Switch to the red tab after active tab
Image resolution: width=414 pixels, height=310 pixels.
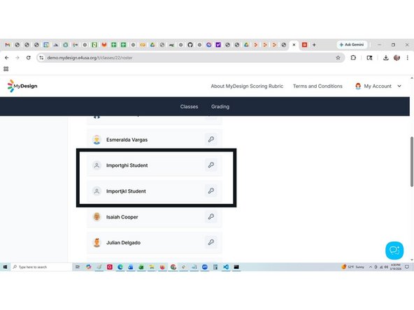(304, 45)
